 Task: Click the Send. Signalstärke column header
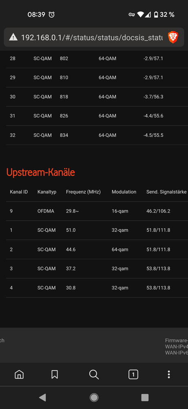166,192
